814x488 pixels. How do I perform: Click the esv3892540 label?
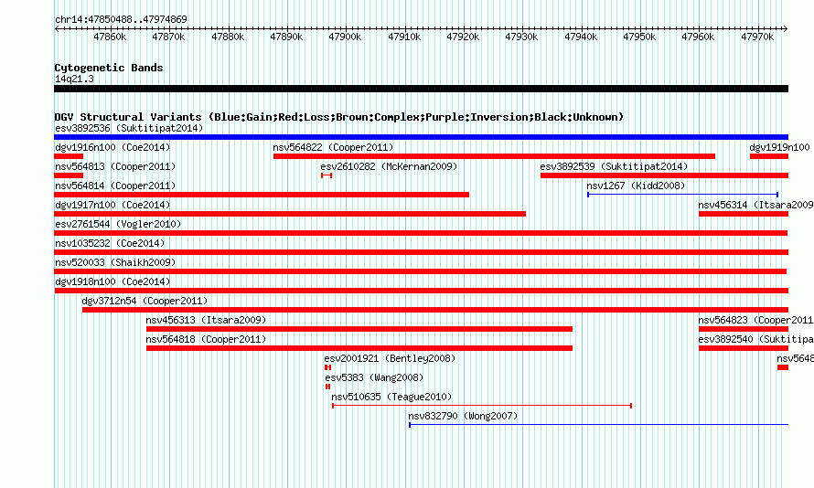tap(755, 339)
